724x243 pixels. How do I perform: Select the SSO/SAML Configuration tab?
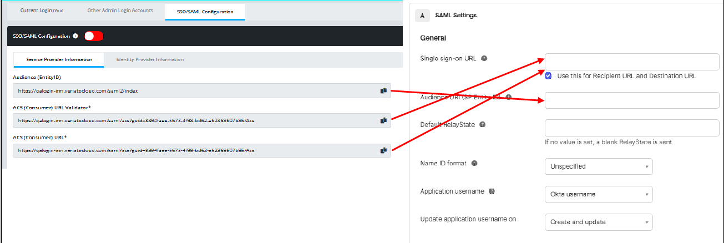205,11
